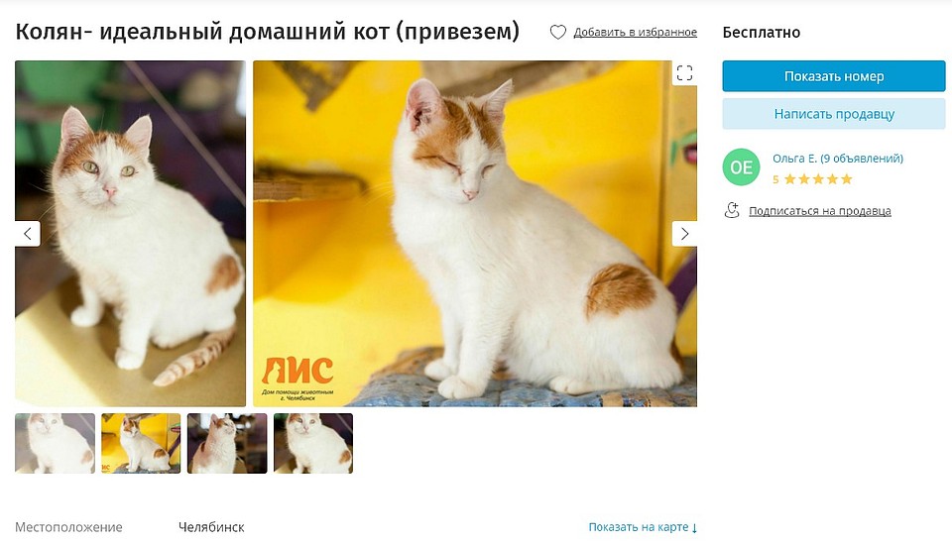Click "Написать продавцу" button
Screen dimensions: 952x545
pyautogui.click(x=834, y=114)
